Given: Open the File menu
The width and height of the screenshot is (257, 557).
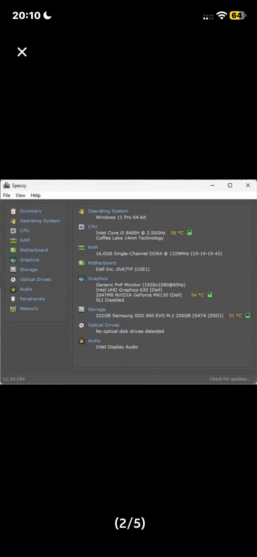Looking at the screenshot, I should pos(7,195).
